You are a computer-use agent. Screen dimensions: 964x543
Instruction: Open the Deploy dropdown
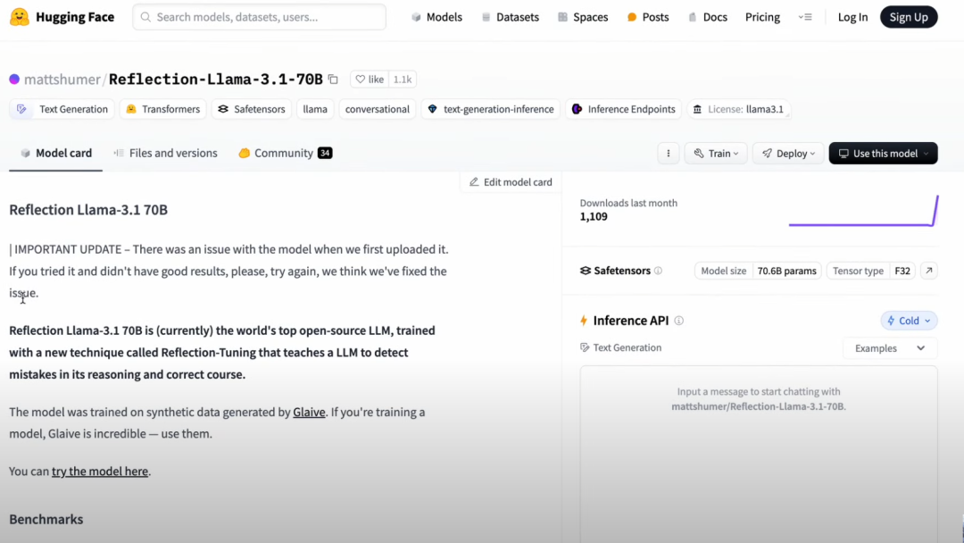point(788,153)
